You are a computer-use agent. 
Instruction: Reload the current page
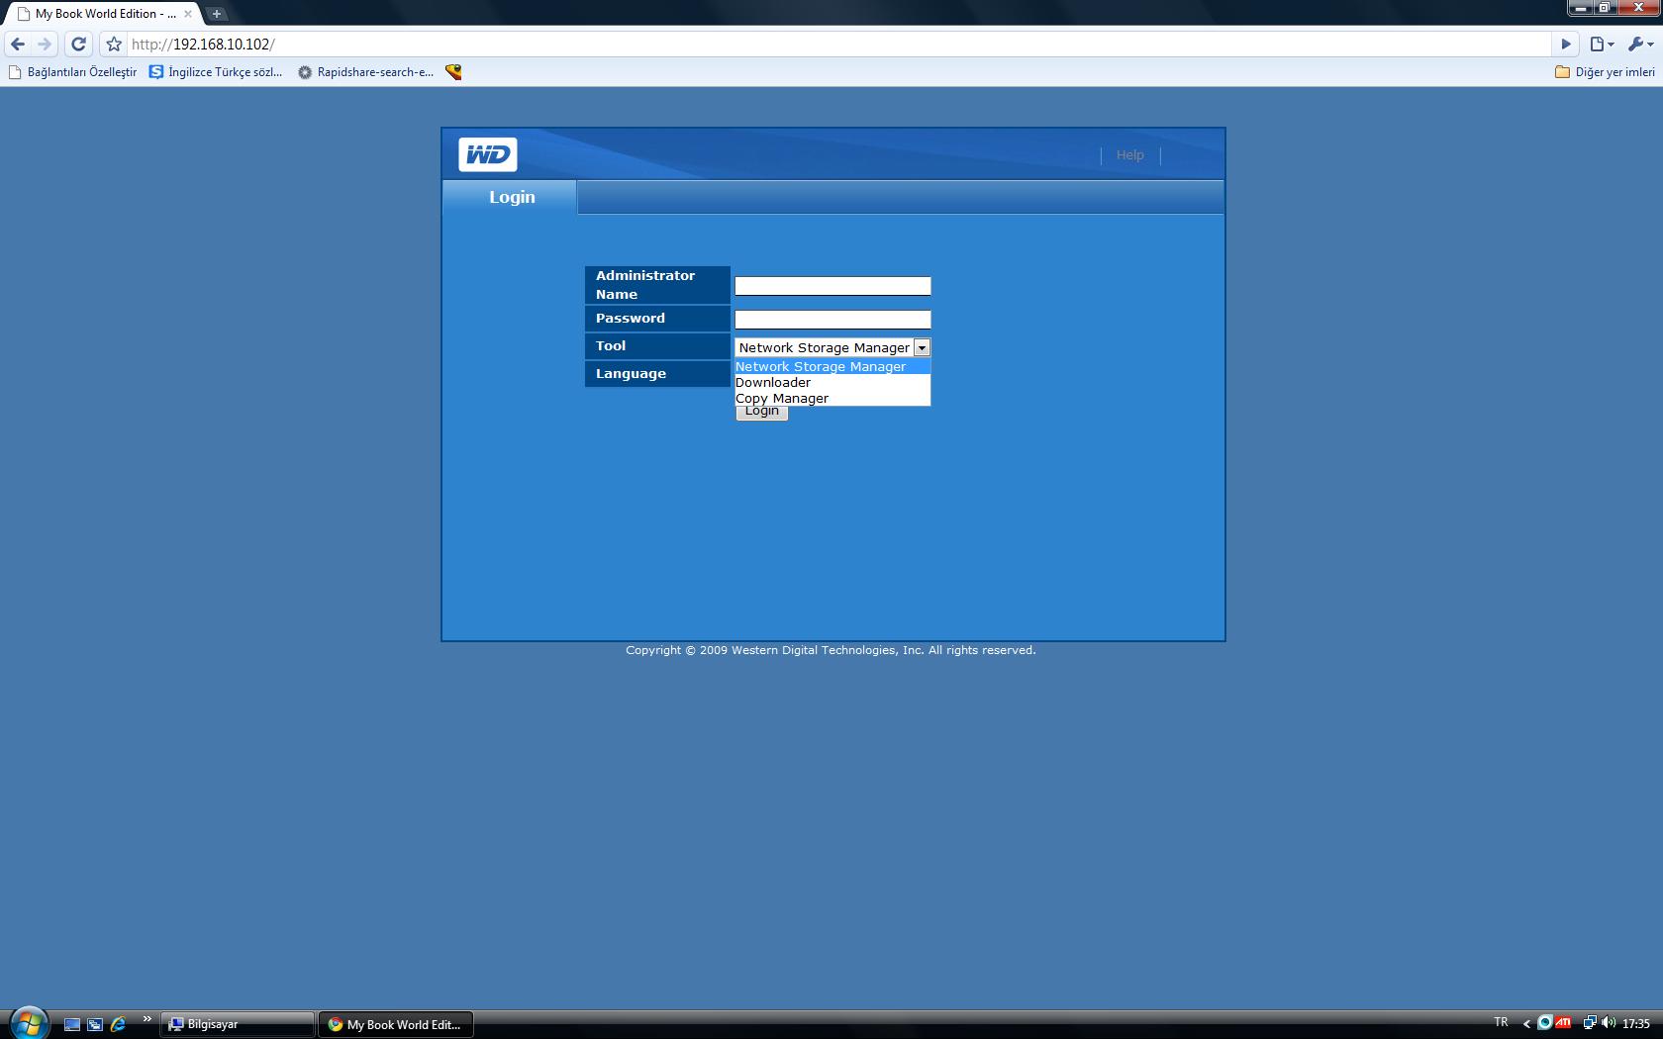pyautogui.click(x=79, y=44)
